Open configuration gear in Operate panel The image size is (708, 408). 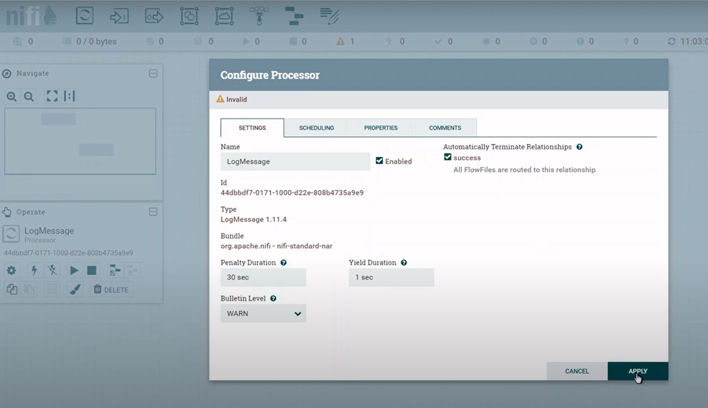click(11, 270)
